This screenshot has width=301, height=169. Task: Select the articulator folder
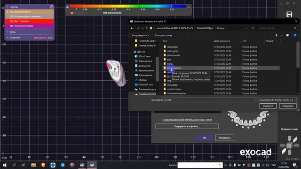173,47
